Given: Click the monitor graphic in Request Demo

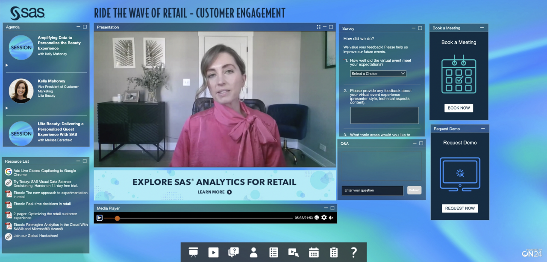Looking at the screenshot, I should [460, 175].
